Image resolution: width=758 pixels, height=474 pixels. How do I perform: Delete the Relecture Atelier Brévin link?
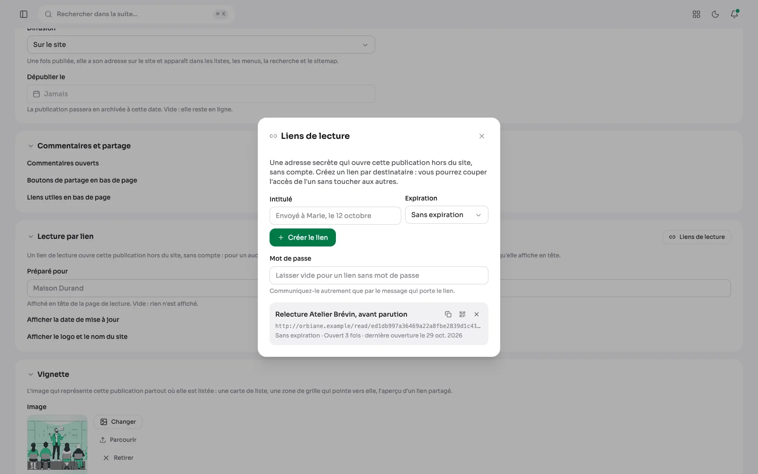tap(477, 314)
